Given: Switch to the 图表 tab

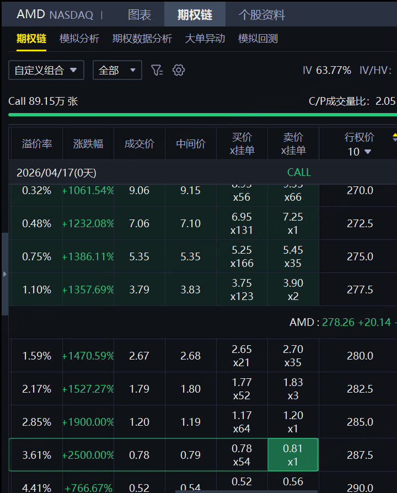Looking at the screenshot, I should tap(140, 14).
